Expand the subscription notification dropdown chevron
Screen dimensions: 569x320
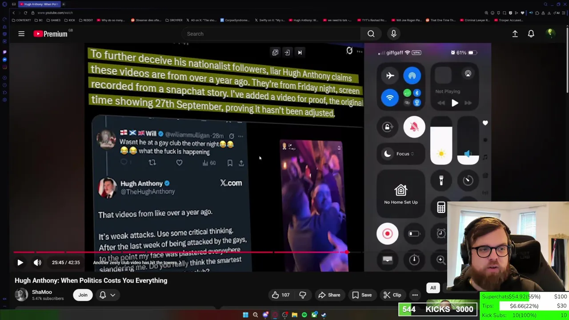[x=113, y=295]
